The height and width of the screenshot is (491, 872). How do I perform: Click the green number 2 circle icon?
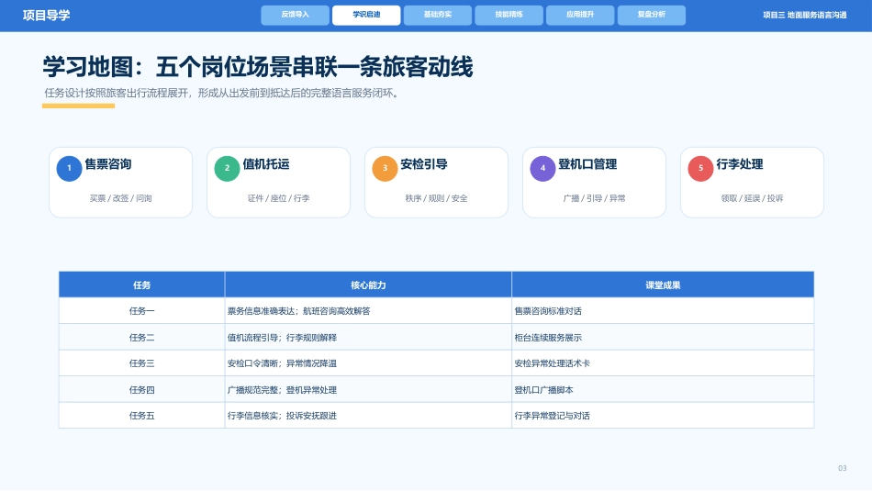pyautogui.click(x=227, y=169)
